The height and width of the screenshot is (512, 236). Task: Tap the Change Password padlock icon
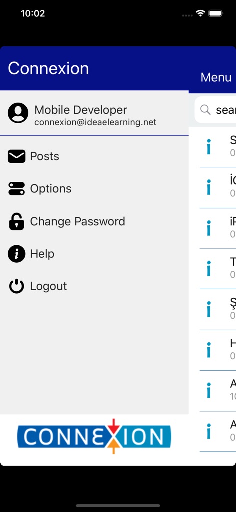(x=16, y=222)
